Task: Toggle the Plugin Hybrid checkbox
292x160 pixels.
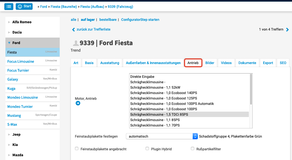Action: 147,149
